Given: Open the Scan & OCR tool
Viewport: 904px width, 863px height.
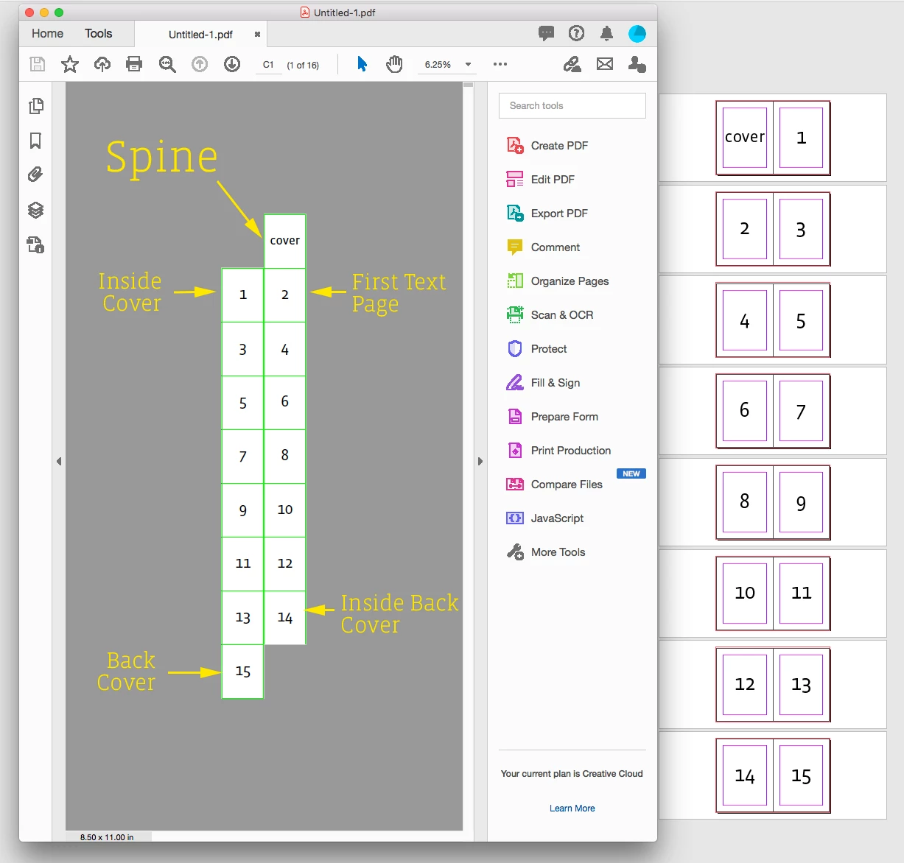Looking at the screenshot, I should (550, 314).
